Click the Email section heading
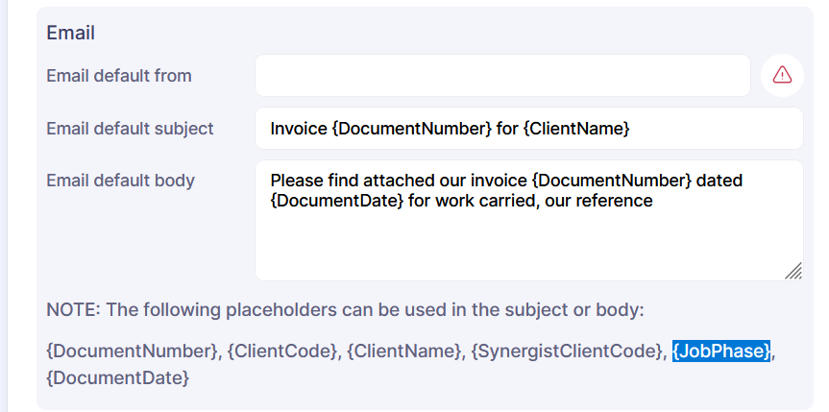This screenshot has width=829, height=412. (71, 33)
